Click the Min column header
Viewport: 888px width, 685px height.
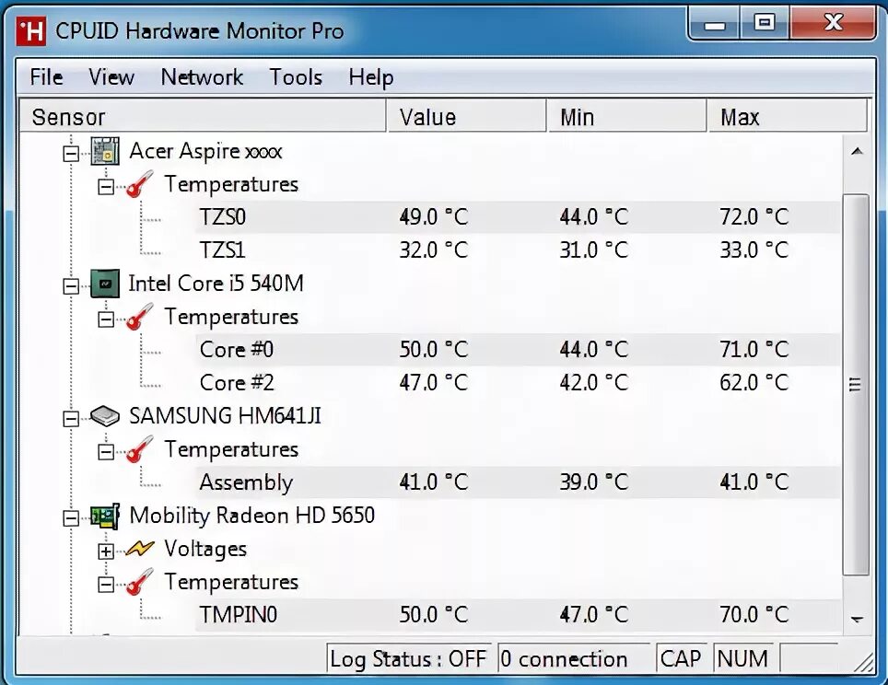627,117
